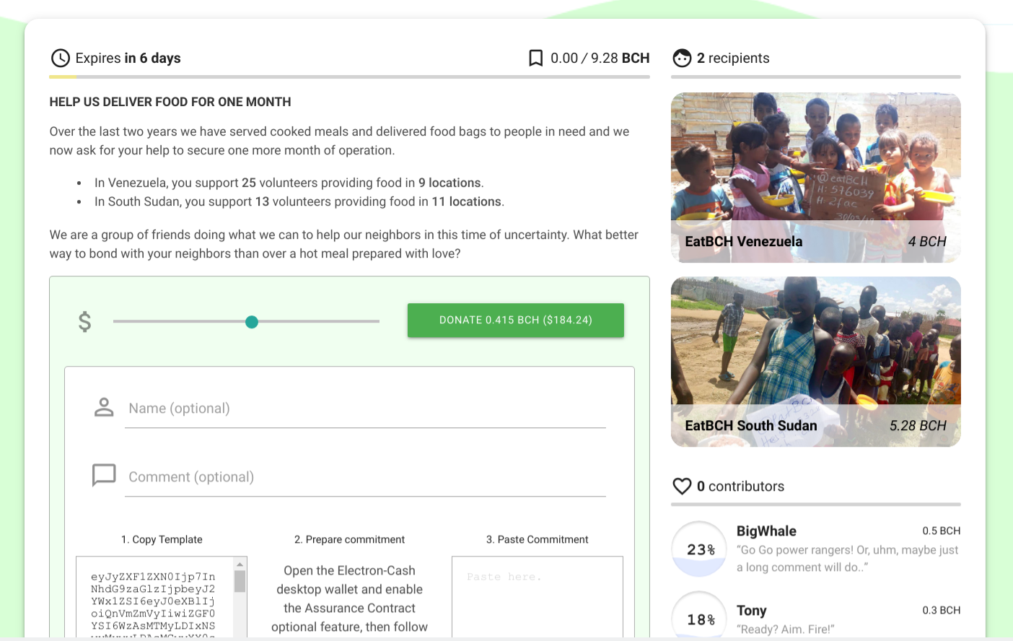Click BigWhale's contributor name
The image size is (1013, 641).
pyautogui.click(x=766, y=531)
